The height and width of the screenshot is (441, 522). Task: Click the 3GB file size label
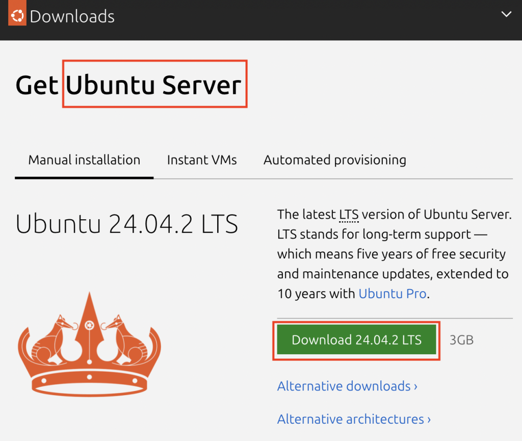click(461, 340)
